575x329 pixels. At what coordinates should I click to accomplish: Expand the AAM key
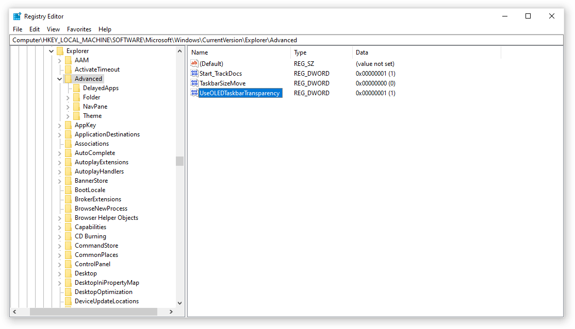point(59,60)
